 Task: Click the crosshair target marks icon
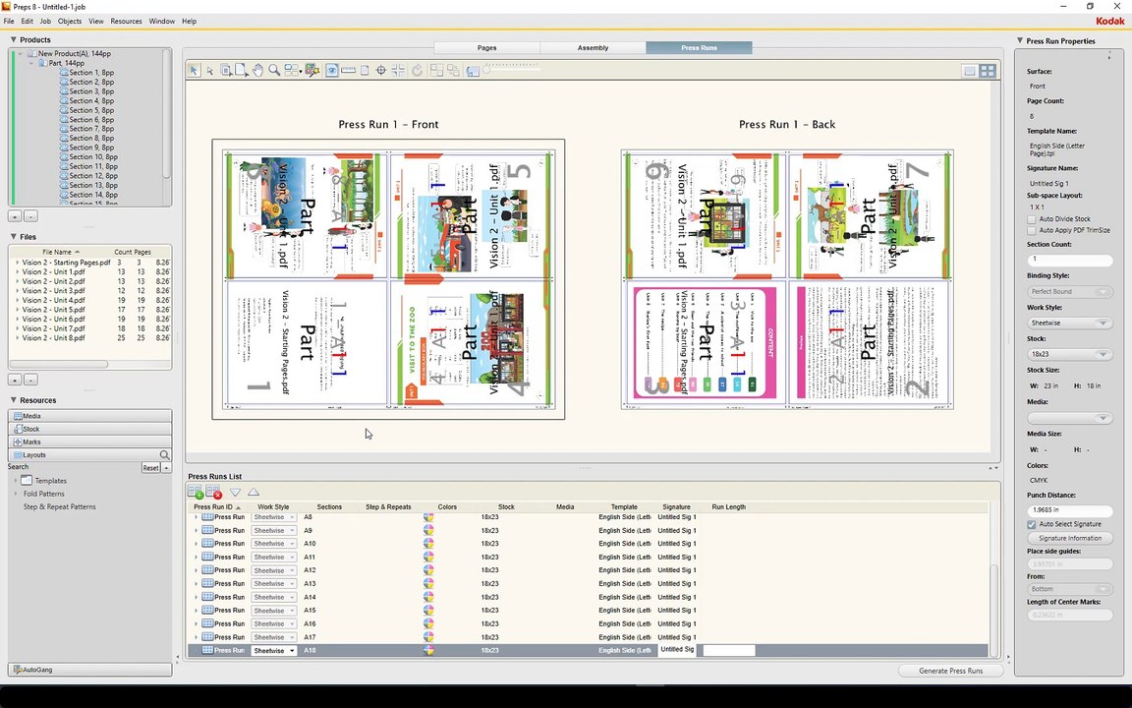(381, 70)
